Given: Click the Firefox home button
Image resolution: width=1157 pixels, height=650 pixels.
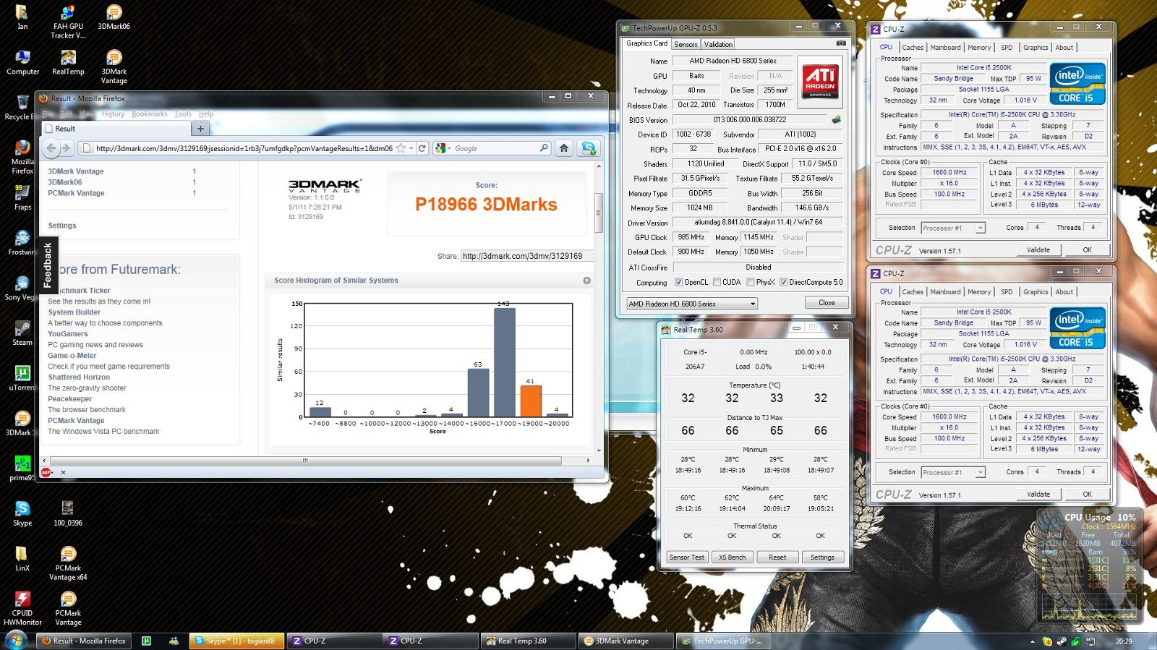Looking at the screenshot, I should pyautogui.click(x=564, y=148).
